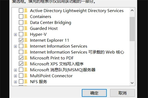Select the Guarded Host list entry
Viewport: 148px width, 98px height.
point(44,28)
